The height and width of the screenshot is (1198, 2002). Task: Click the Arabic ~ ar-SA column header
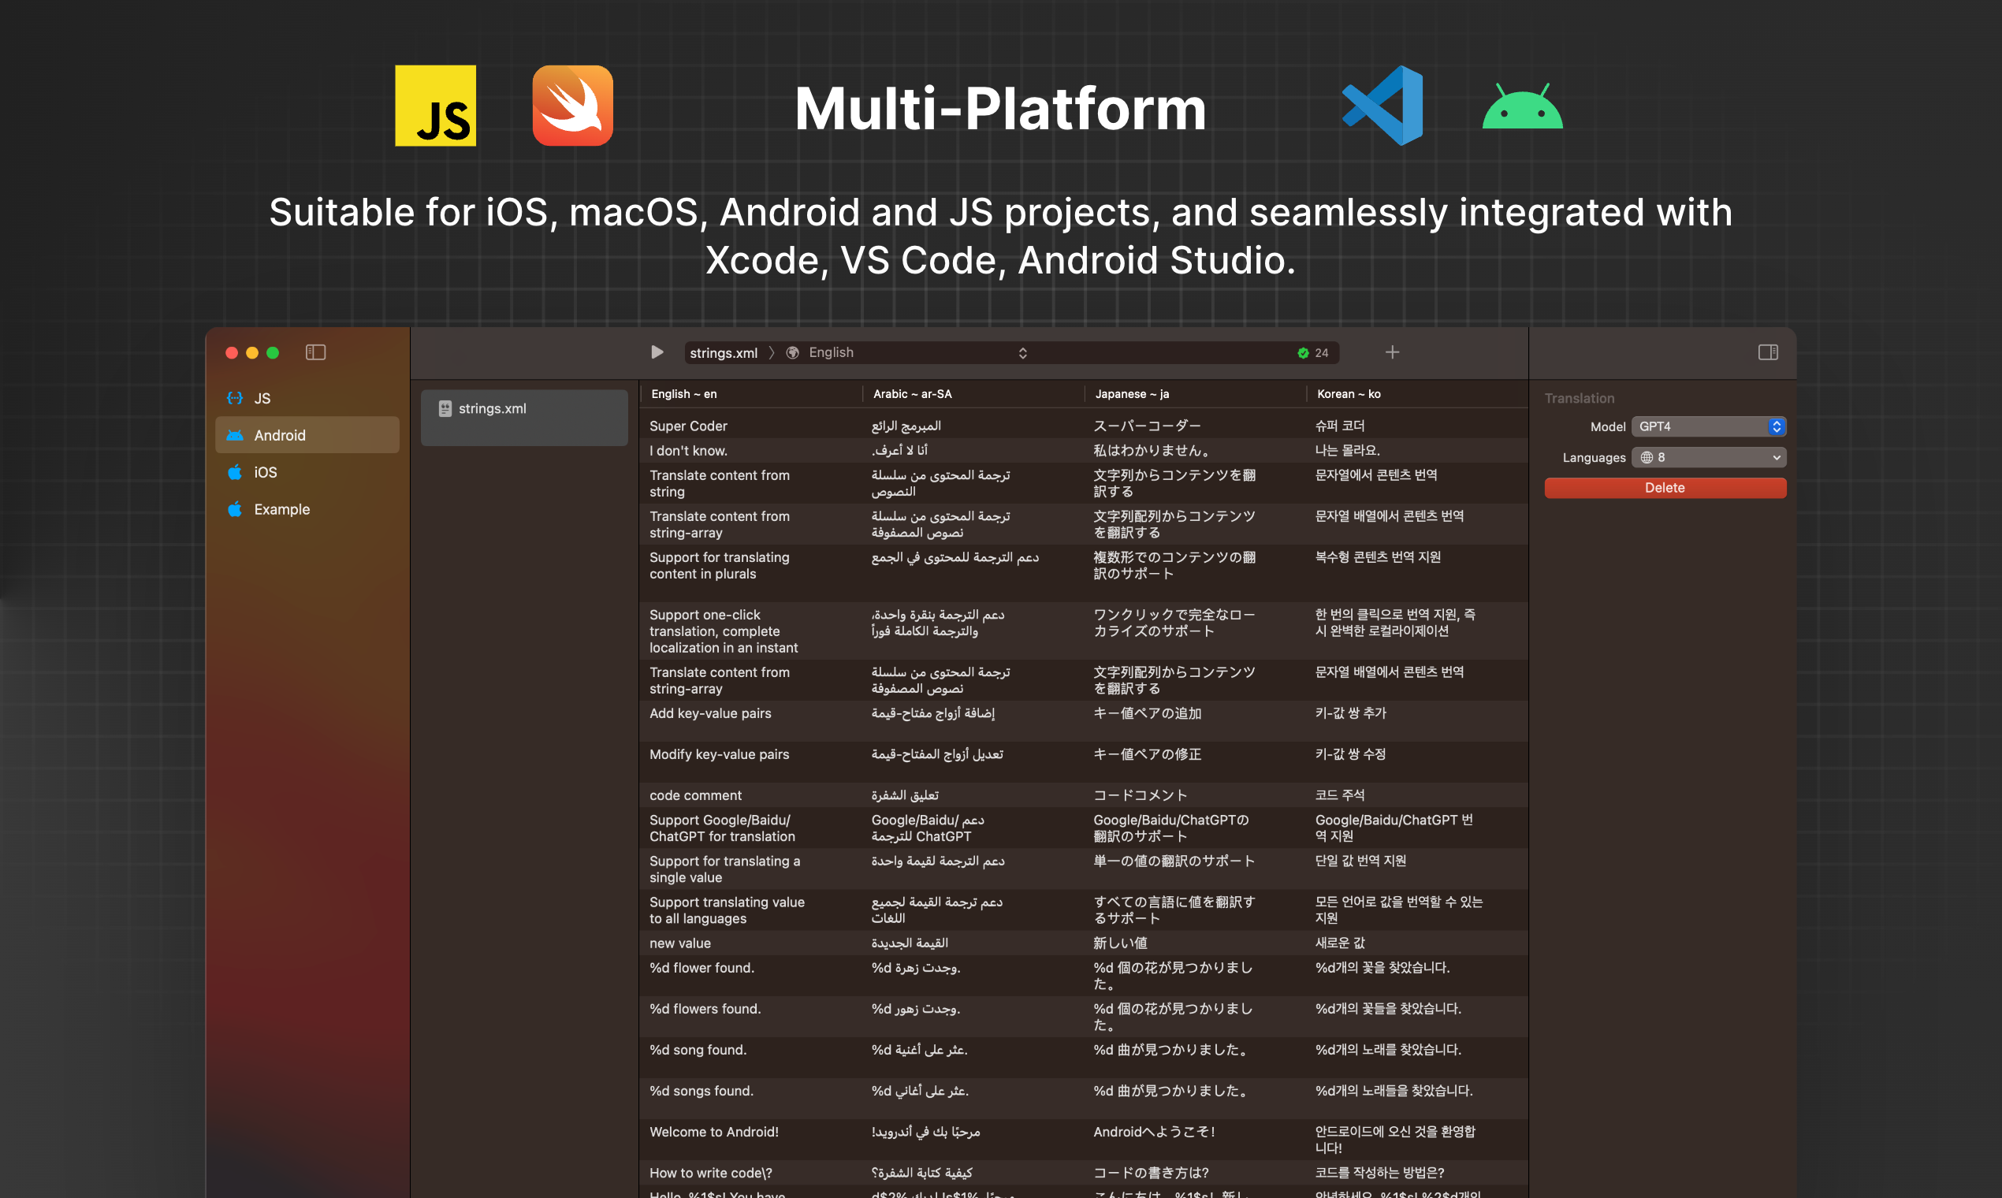pos(912,394)
